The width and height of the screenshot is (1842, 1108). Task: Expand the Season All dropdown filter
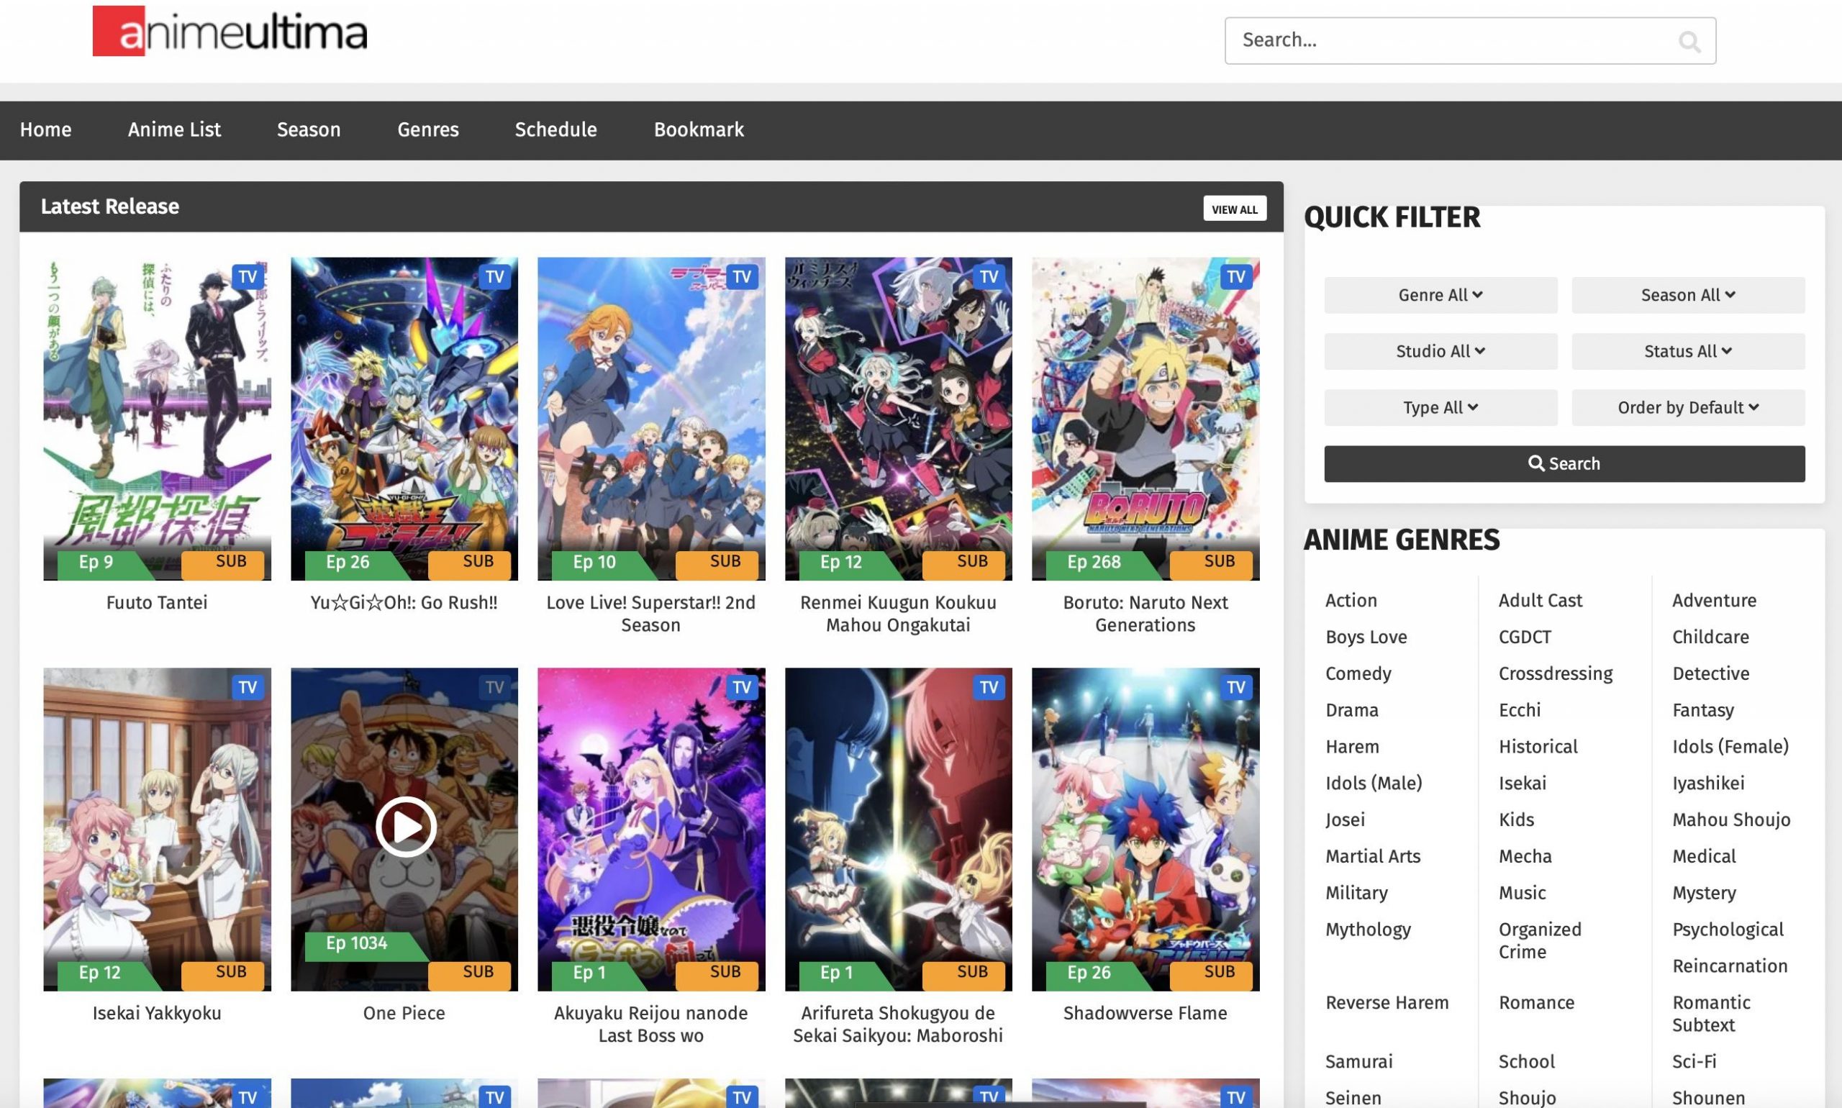pos(1688,295)
